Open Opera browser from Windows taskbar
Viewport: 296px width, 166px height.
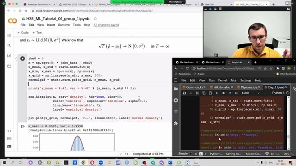click(x=92, y=162)
